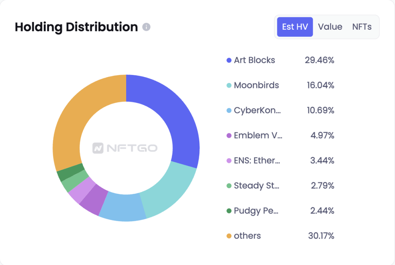Switch the distribution view to NFTs
395x265 pixels.
pos(362,27)
